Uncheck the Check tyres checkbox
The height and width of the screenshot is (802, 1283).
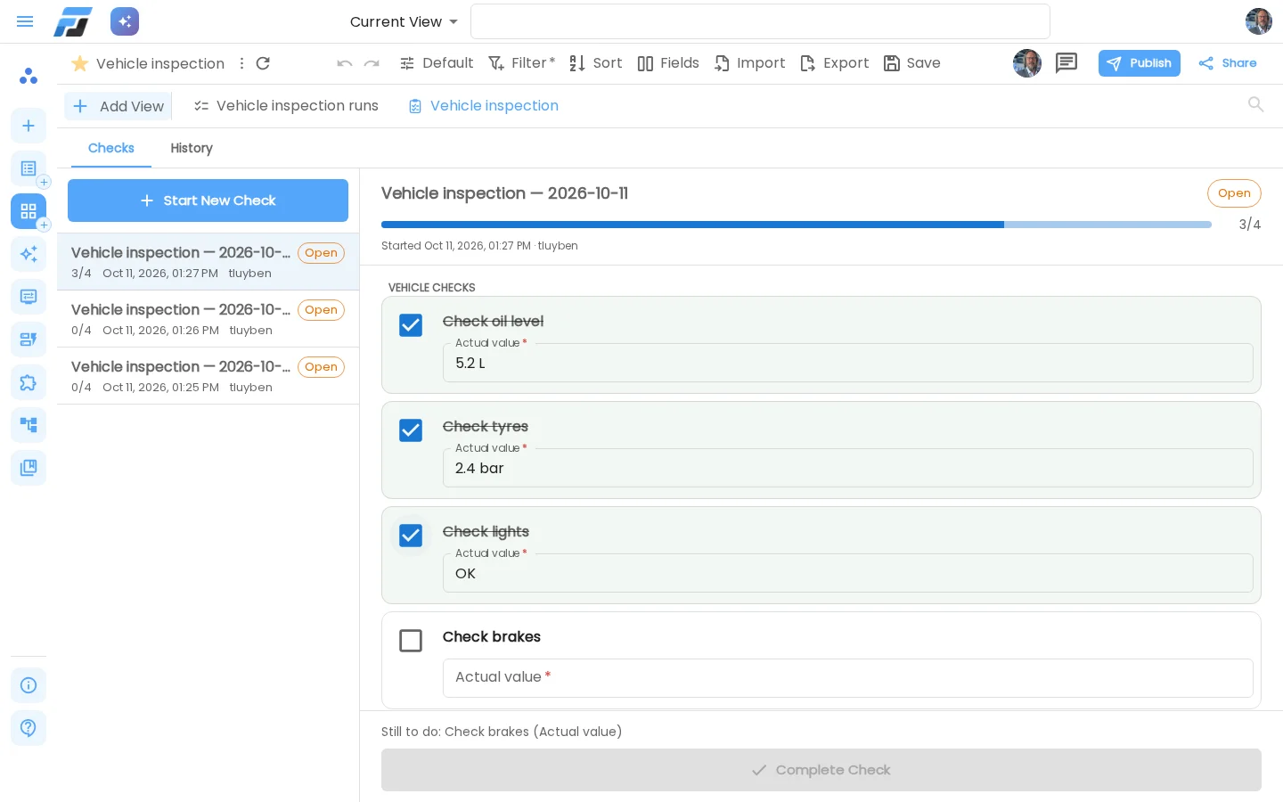tap(411, 430)
